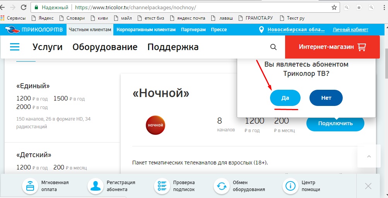The image size is (388, 198).
Task: Open the Партнерам tab
Action: click(x=193, y=30)
